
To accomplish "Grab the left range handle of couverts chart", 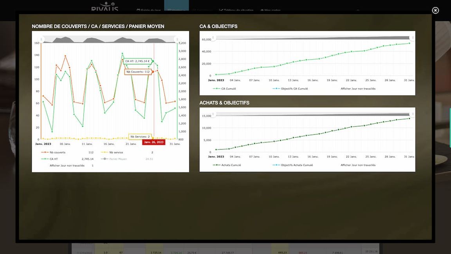I will [x=41, y=40].
